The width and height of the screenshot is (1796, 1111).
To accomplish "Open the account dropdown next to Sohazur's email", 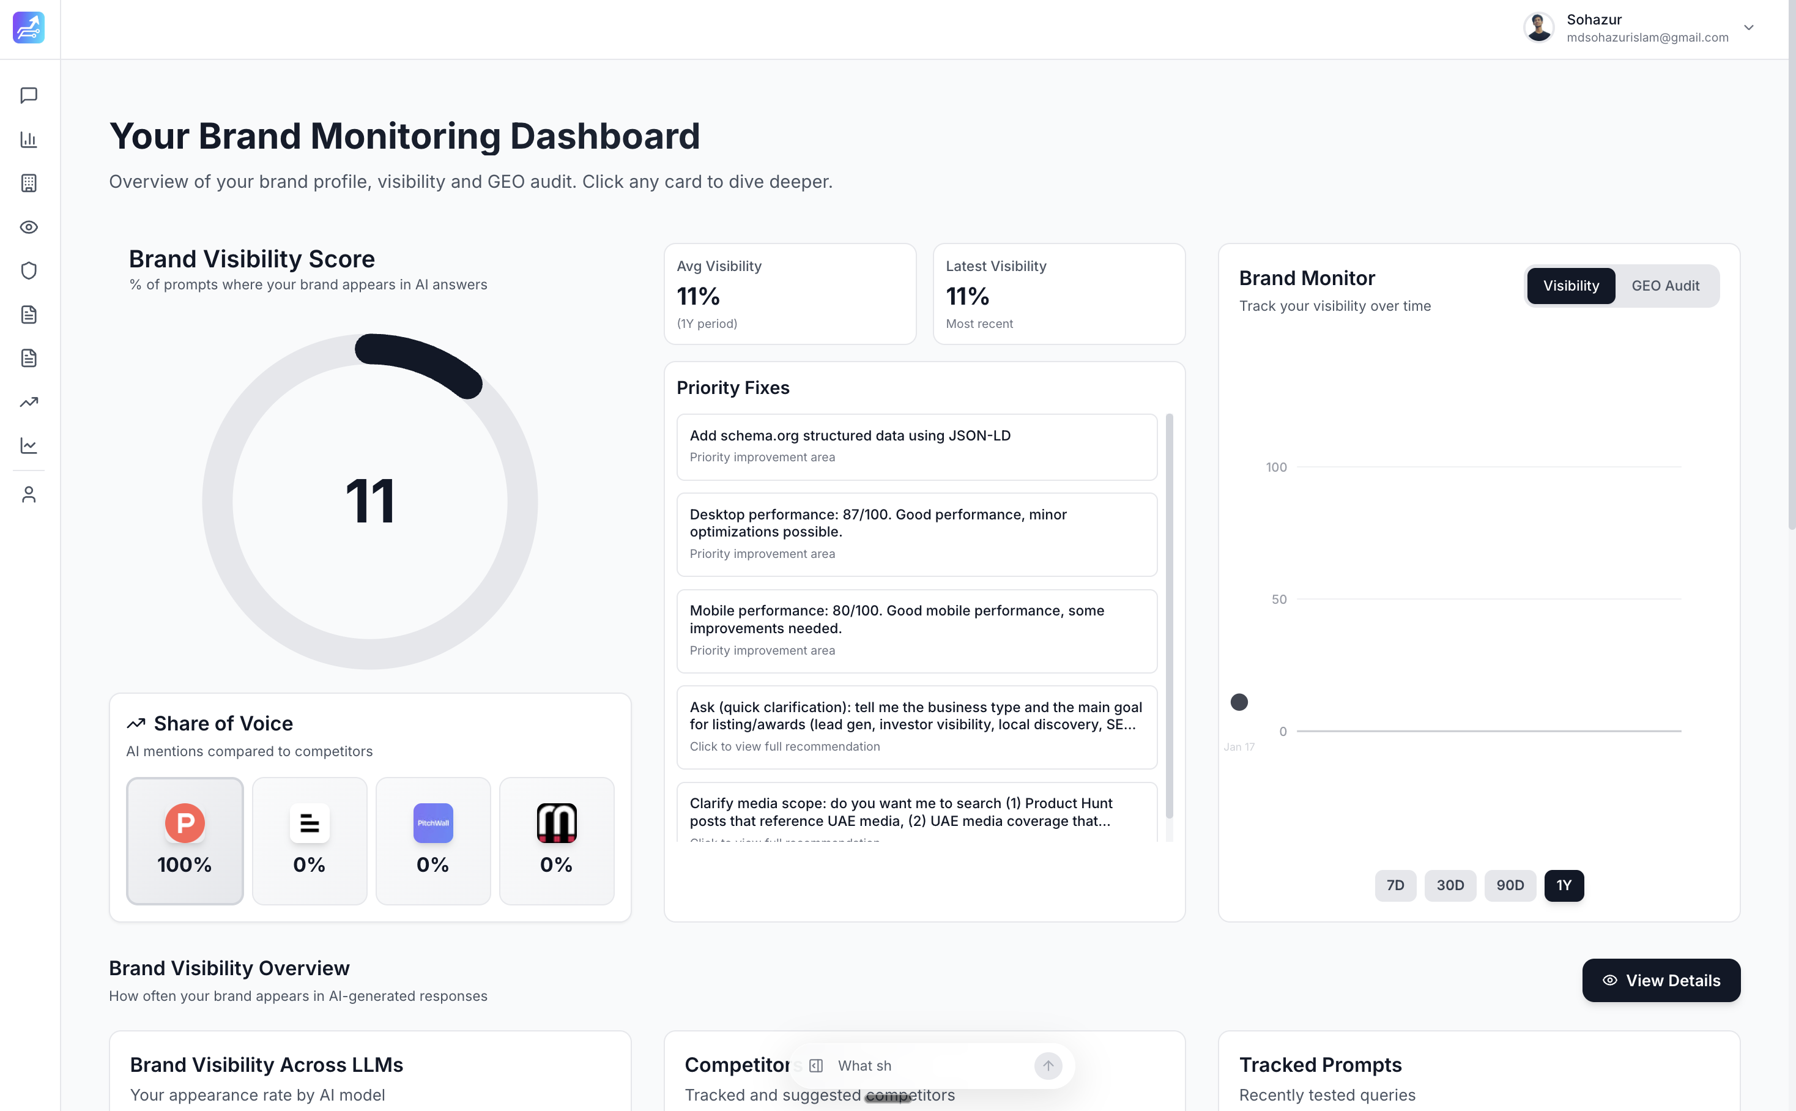I will pyautogui.click(x=1749, y=28).
